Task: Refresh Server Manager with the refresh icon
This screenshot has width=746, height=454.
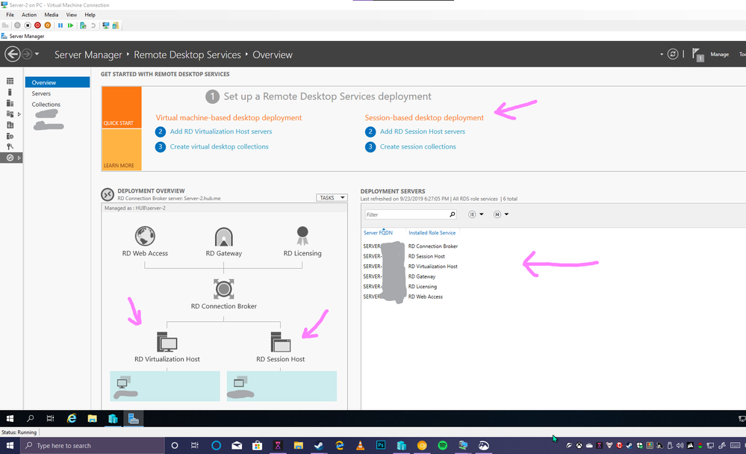Action: point(673,55)
